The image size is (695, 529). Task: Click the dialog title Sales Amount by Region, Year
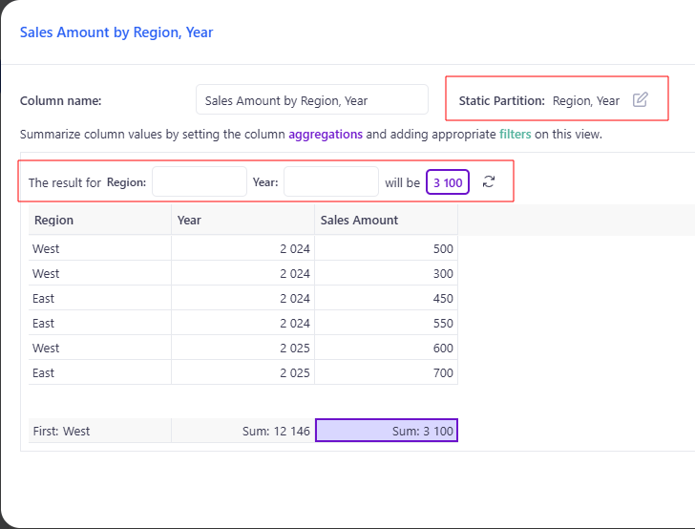click(x=116, y=32)
